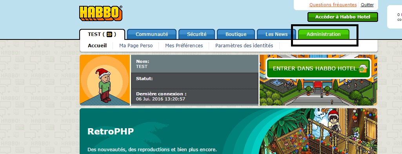Click the date 06 Jui. 2016 13:20:57
Image resolution: width=402 pixels, height=154 pixels.
pyautogui.click(x=160, y=99)
